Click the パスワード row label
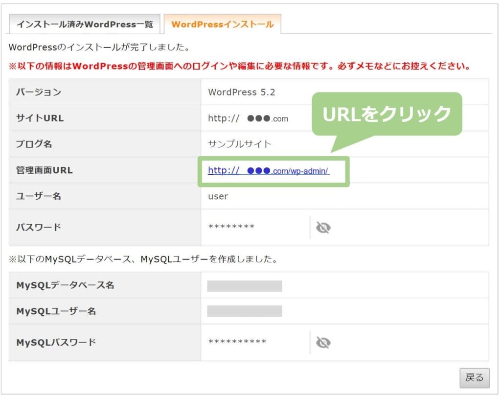This screenshot has width=501, height=396. [x=39, y=227]
